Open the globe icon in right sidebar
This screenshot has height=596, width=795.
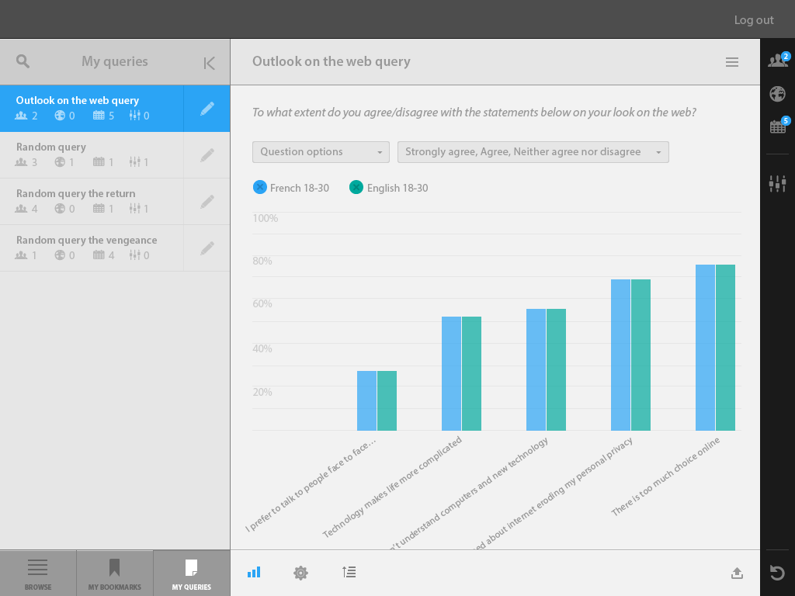(x=777, y=94)
